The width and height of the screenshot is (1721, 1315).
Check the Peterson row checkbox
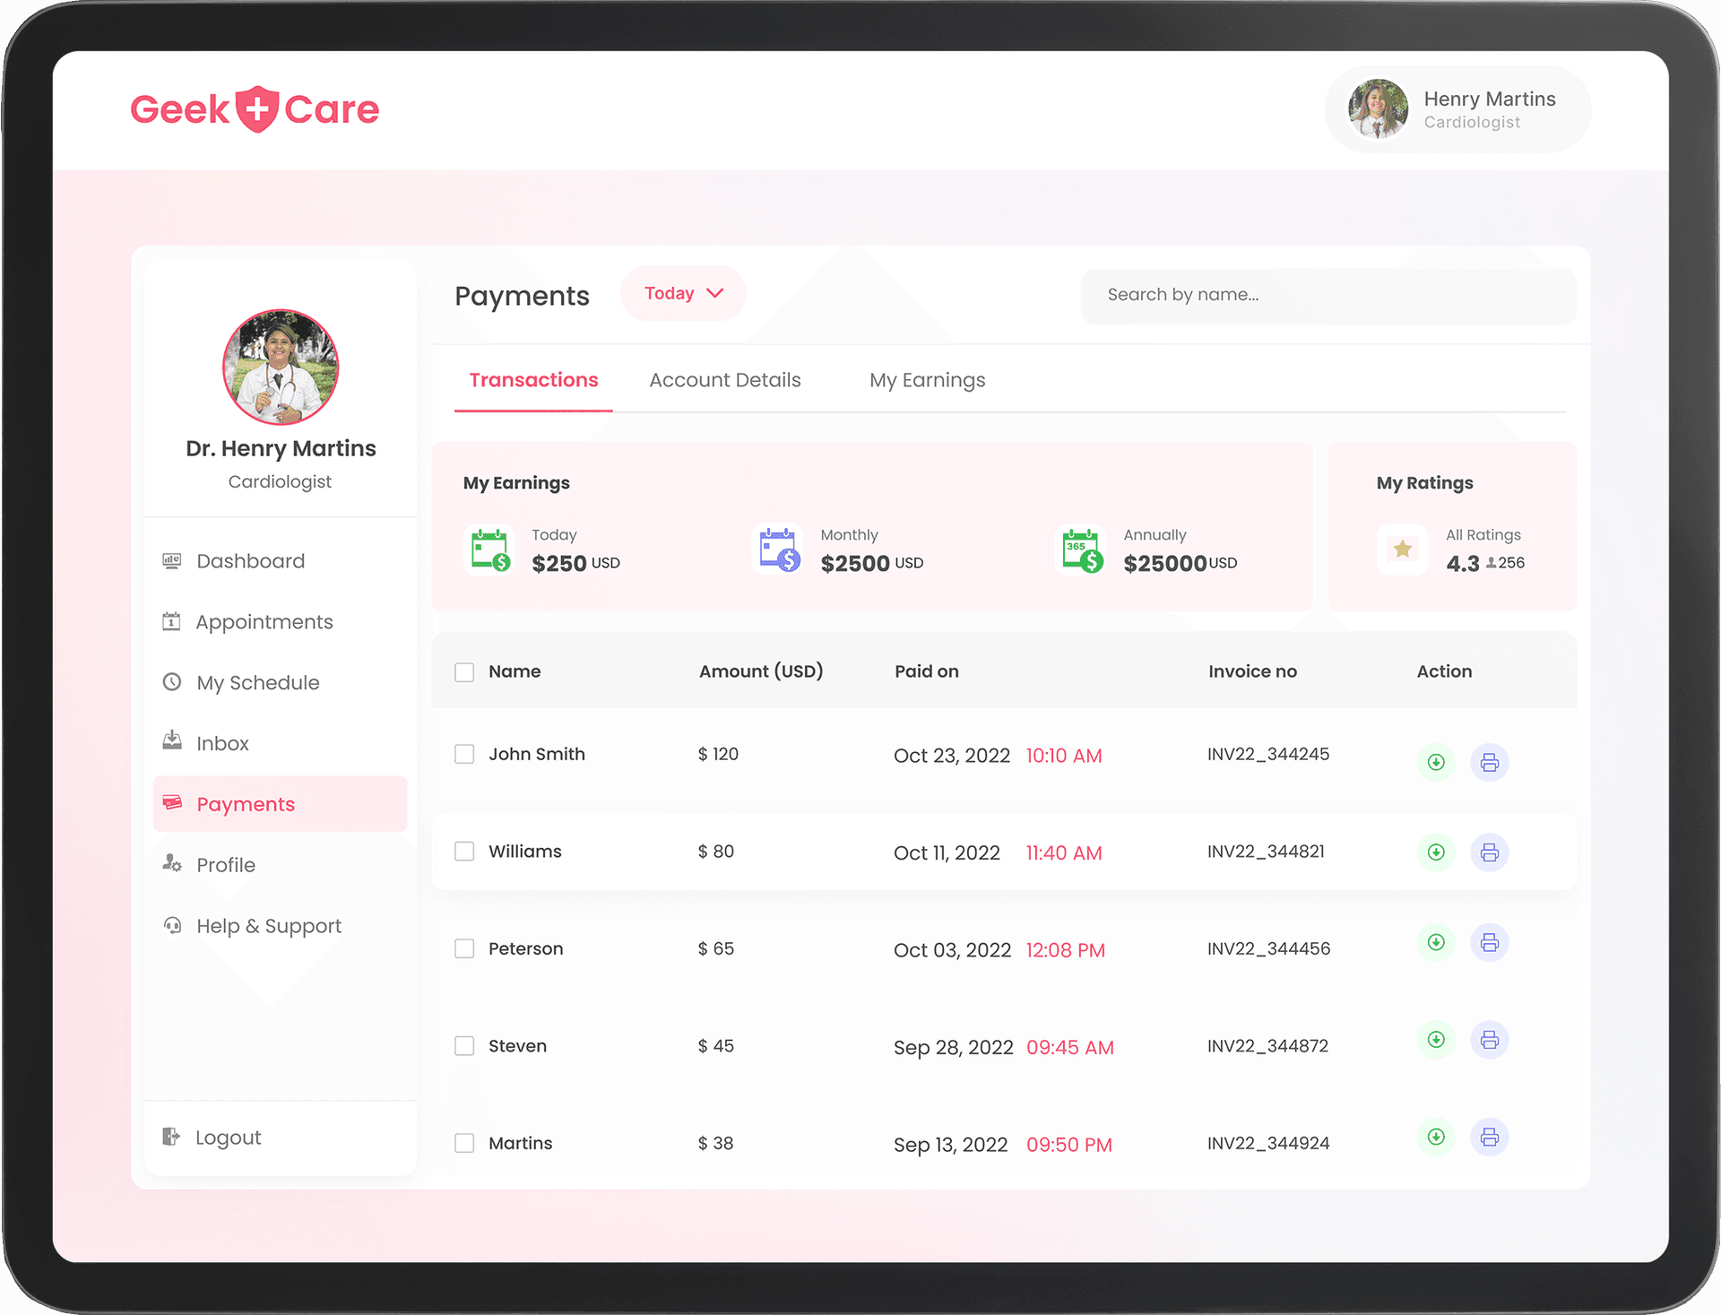[464, 948]
